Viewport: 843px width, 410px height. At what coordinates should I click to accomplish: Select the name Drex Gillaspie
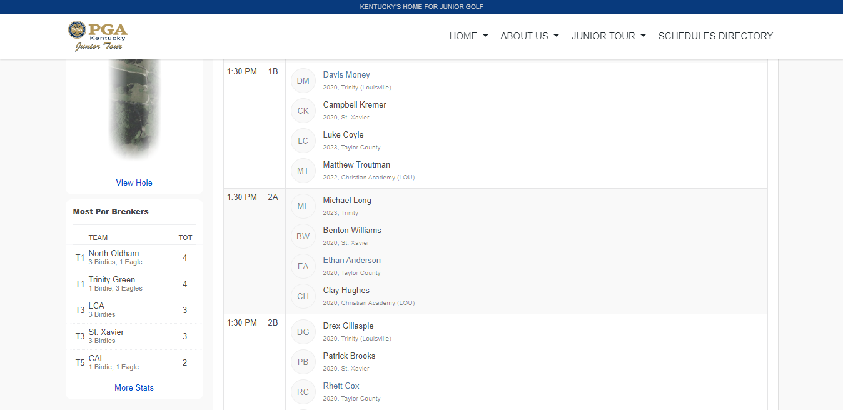pyautogui.click(x=349, y=326)
